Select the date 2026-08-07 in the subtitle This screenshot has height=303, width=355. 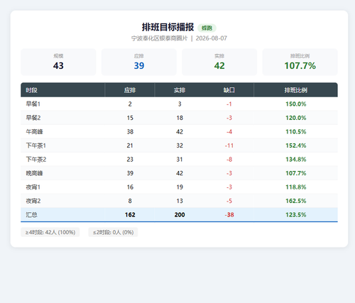(x=212, y=38)
